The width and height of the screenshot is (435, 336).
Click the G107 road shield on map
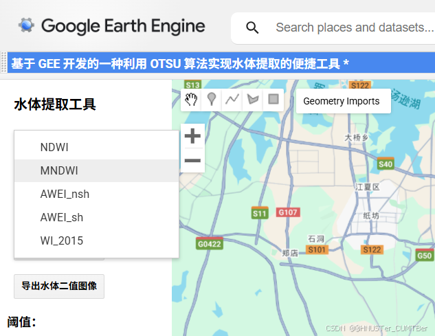(x=288, y=212)
